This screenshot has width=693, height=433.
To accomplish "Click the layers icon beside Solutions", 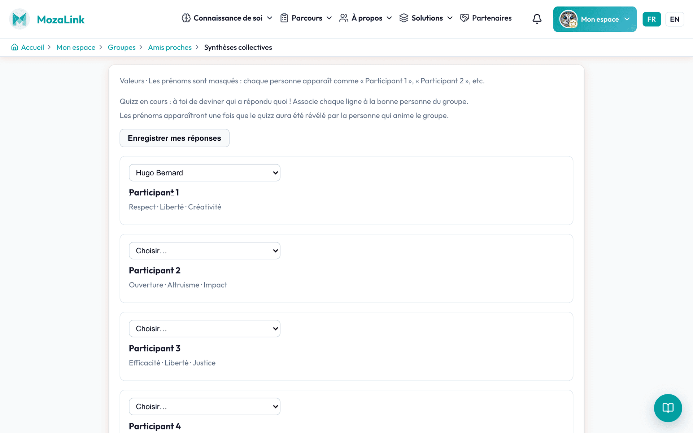I will coord(404,18).
